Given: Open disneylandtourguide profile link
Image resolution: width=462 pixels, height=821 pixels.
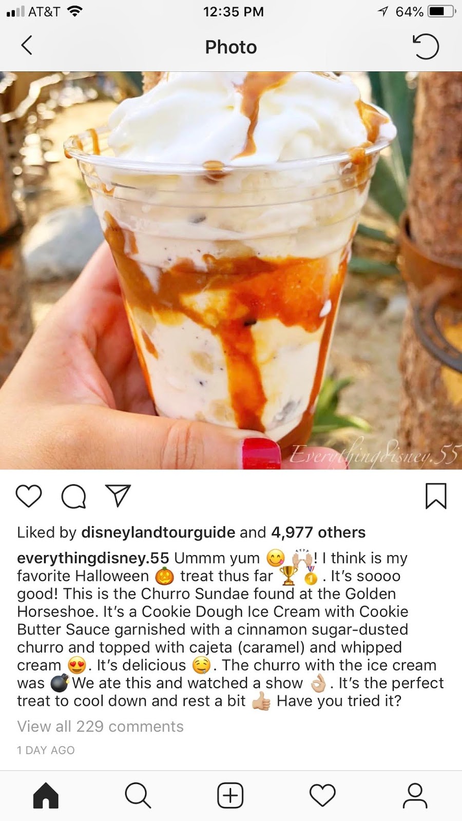Looking at the screenshot, I should pos(158,533).
